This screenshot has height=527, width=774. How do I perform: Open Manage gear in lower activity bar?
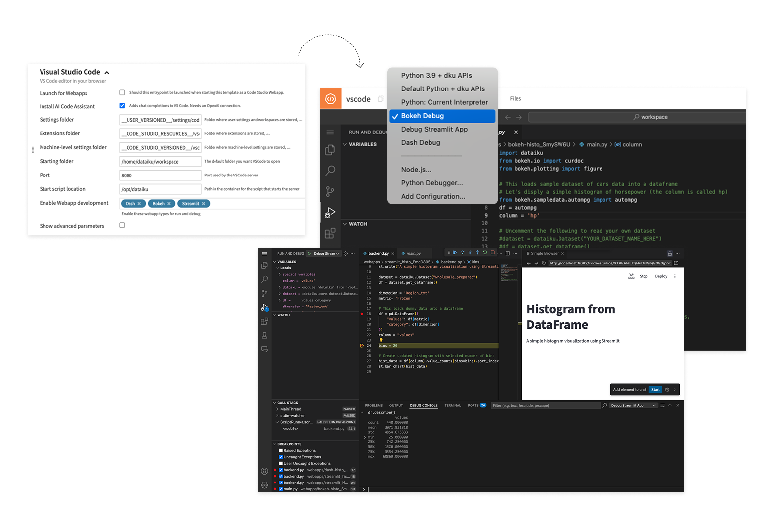[x=265, y=485]
